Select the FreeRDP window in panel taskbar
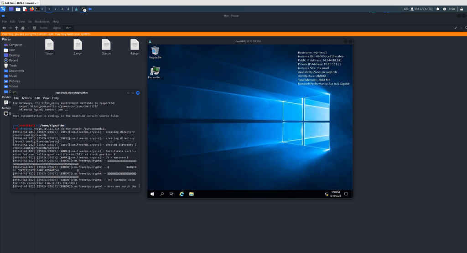This screenshot has width=467, height=253. (x=76, y=9)
